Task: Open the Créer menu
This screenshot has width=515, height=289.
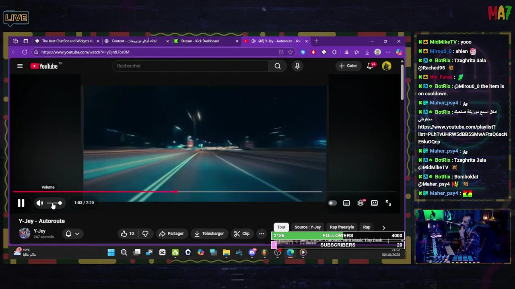Action: coord(348,66)
